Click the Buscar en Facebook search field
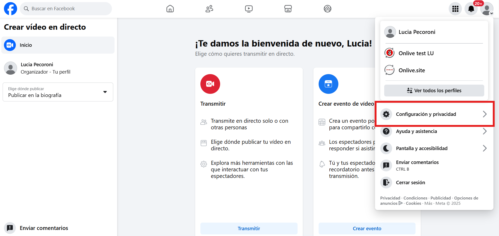The height and width of the screenshot is (236, 499). [x=66, y=9]
